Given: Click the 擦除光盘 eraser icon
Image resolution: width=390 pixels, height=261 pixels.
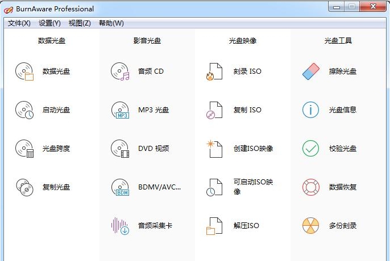Looking at the screenshot, I should 310,71.
